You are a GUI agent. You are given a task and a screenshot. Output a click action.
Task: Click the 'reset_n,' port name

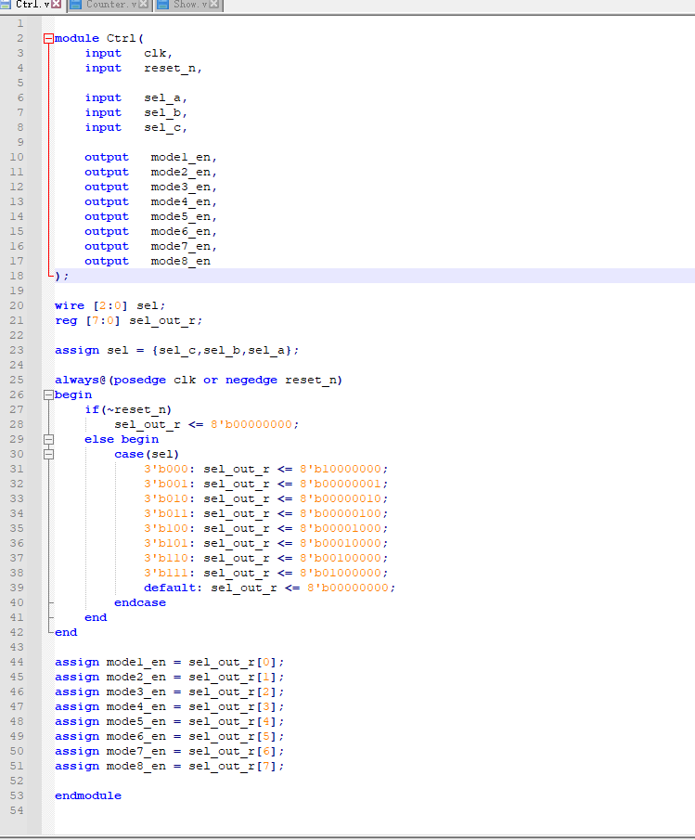[x=173, y=69]
